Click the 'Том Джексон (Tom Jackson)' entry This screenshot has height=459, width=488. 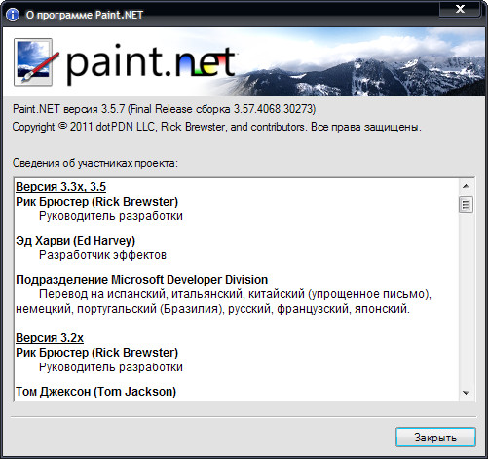(95, 392)
